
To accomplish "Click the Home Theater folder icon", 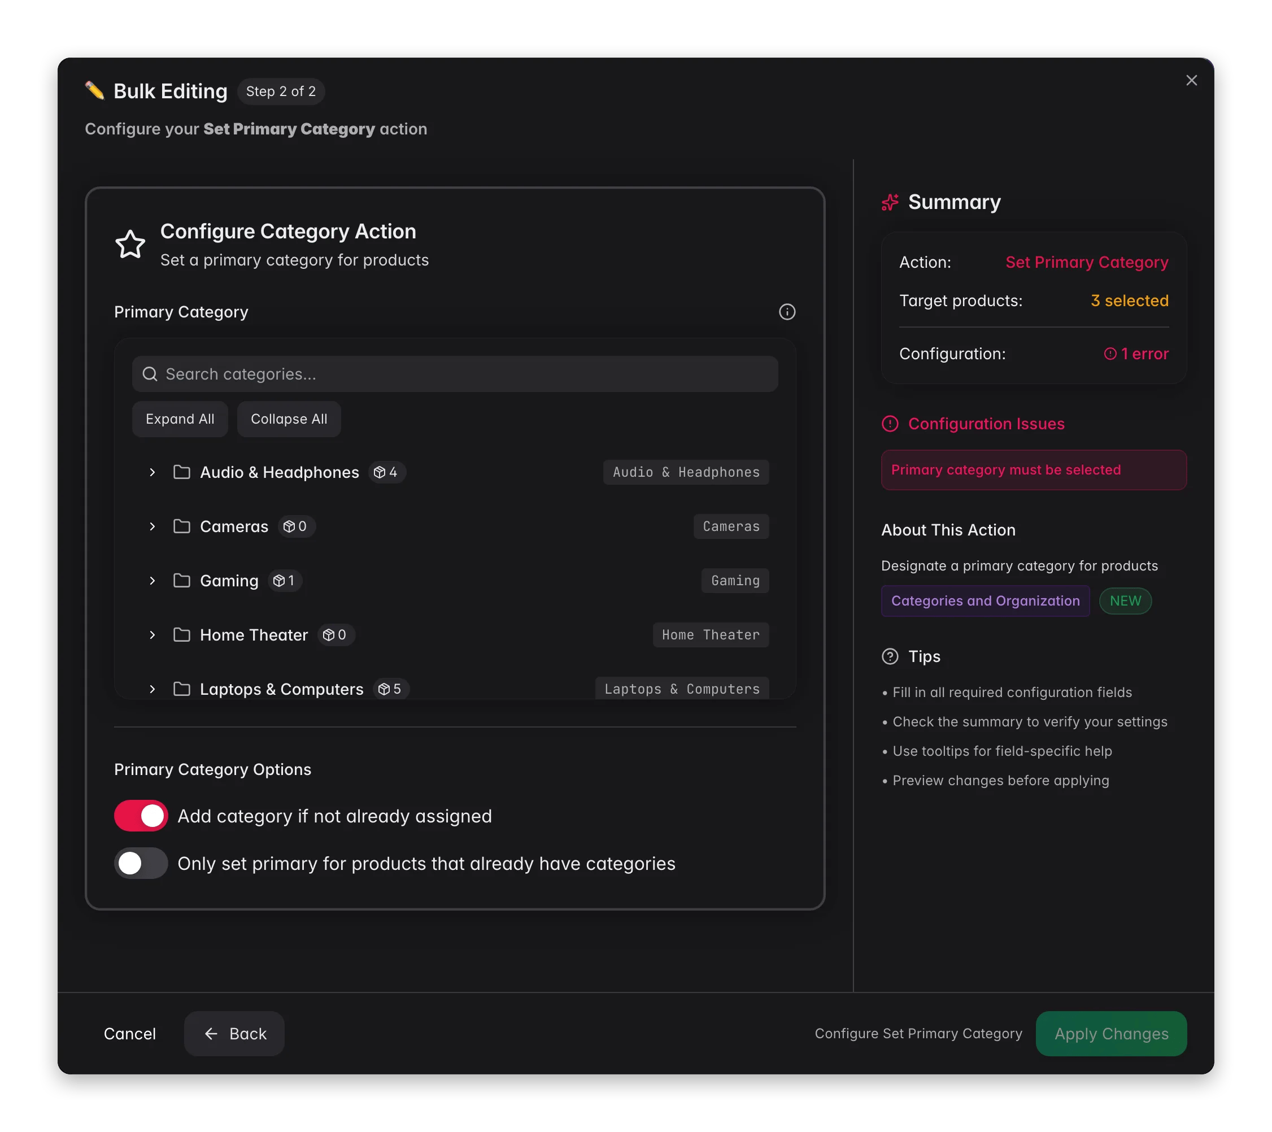I will 182,635.
